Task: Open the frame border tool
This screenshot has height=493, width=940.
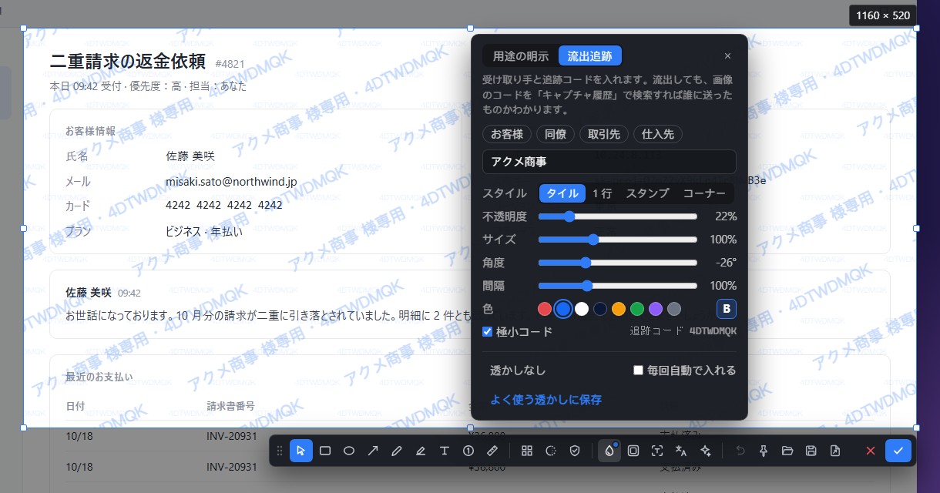Action: point(633,451)
